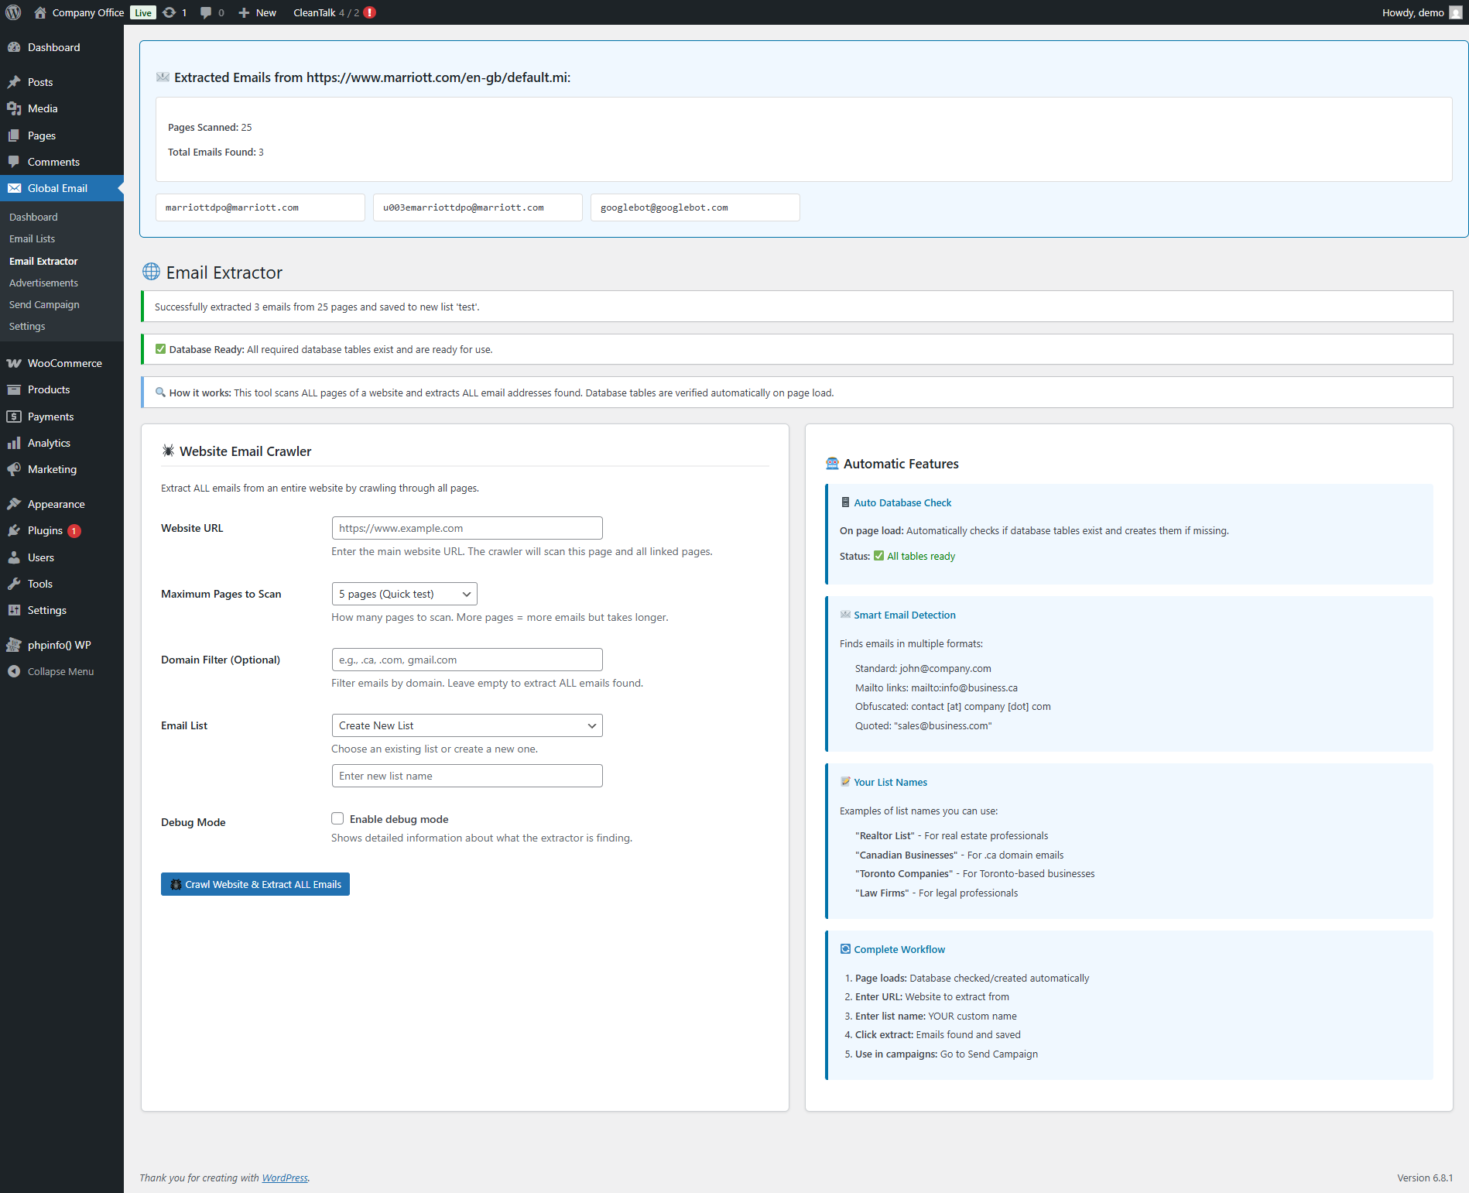The image size is (1469, 1193).
Task: Click the Plugins plug icon
Action: [14, 530]
